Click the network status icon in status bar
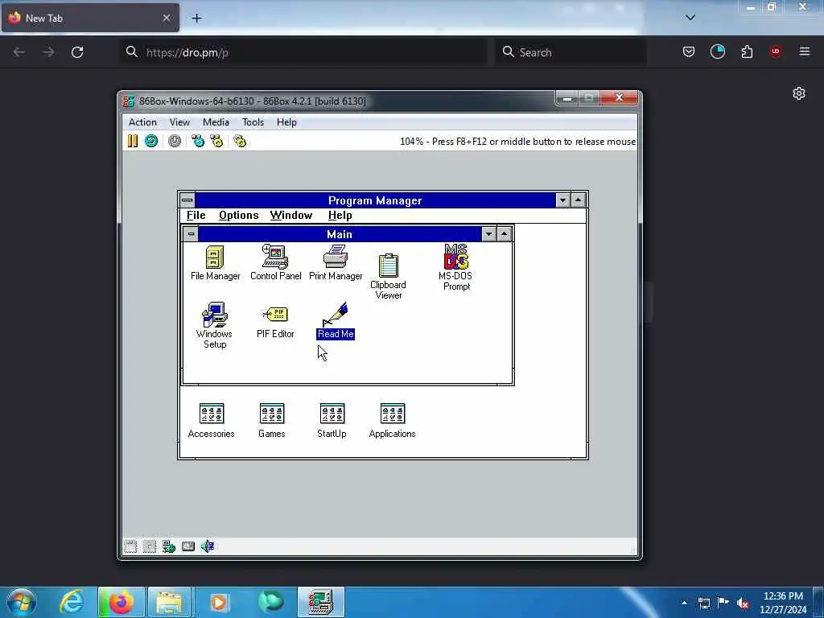 [x=168, y=546]
